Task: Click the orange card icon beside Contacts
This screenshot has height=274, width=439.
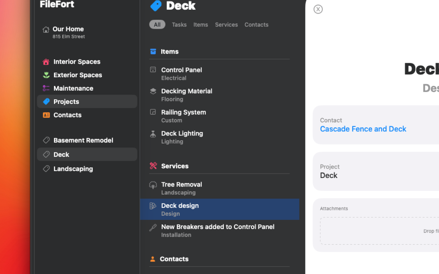Action: coord(46,115)
